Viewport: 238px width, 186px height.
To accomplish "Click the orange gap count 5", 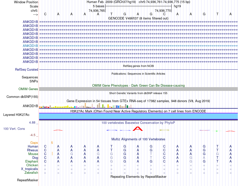I will (x=52, y=143).
